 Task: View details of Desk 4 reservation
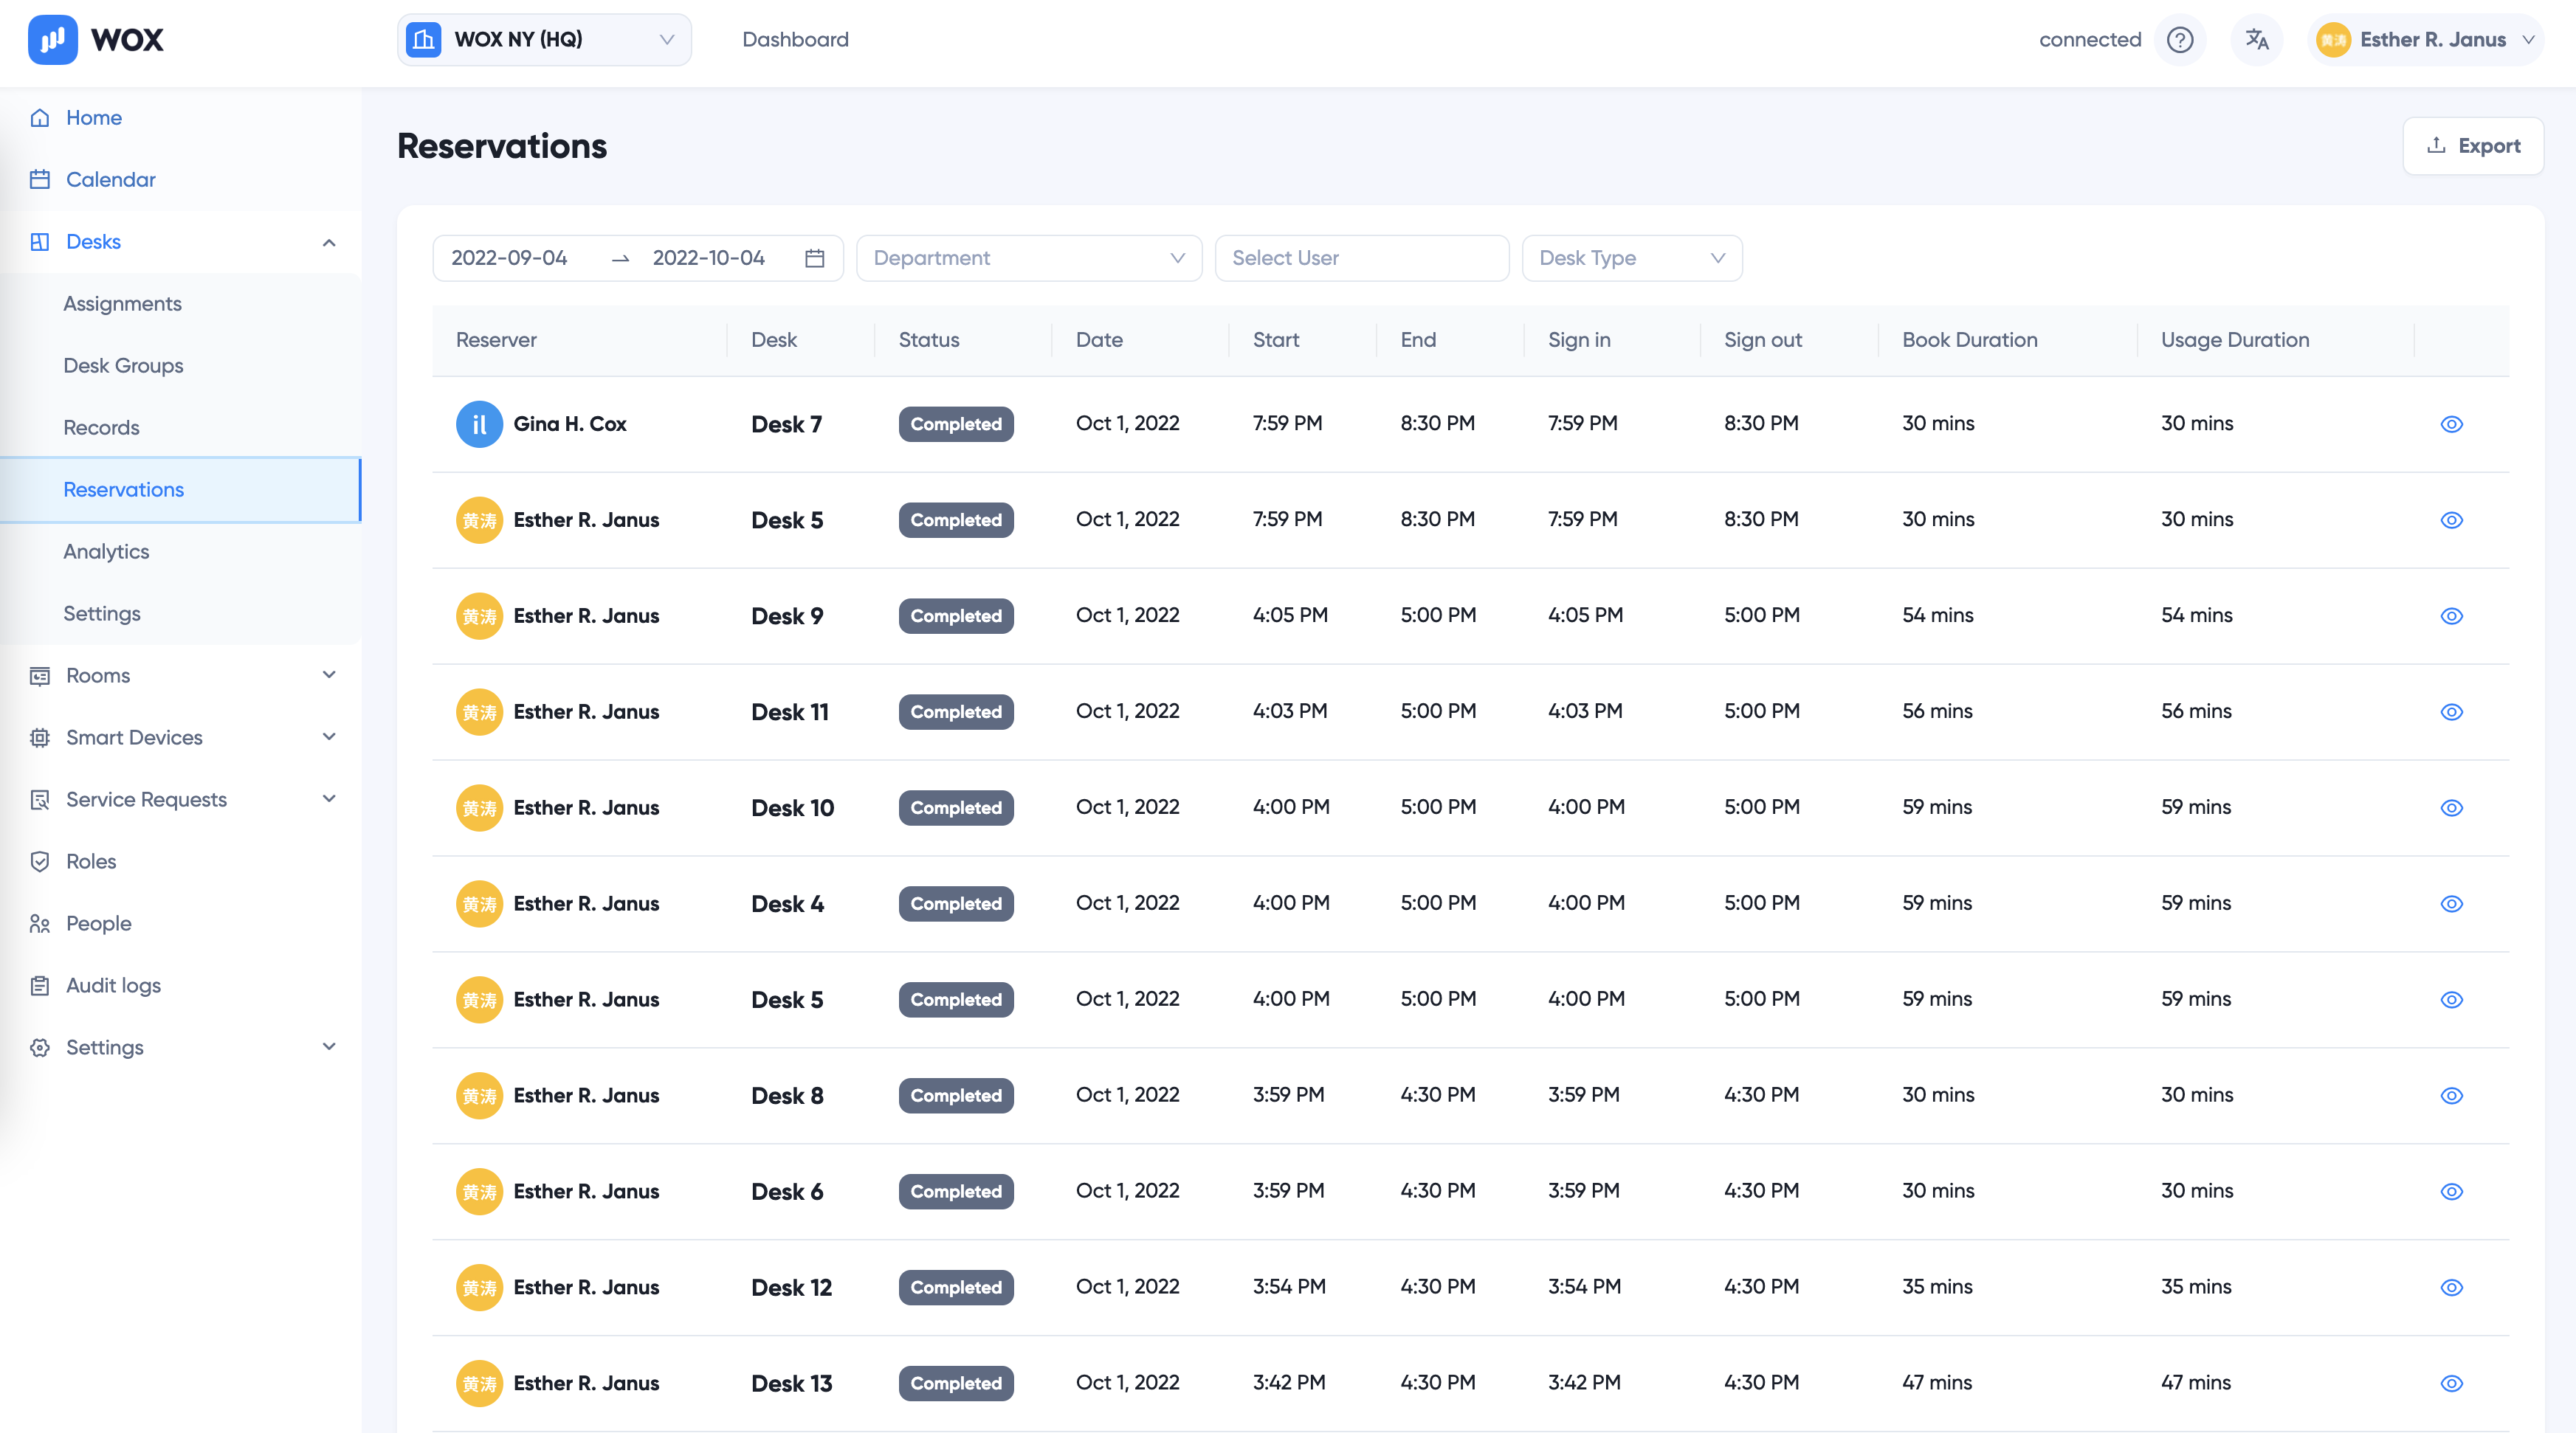coord(2452,904)
